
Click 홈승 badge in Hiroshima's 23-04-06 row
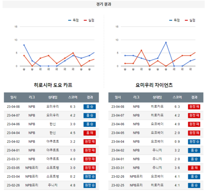pyautogui.click(x=90, y=124)
